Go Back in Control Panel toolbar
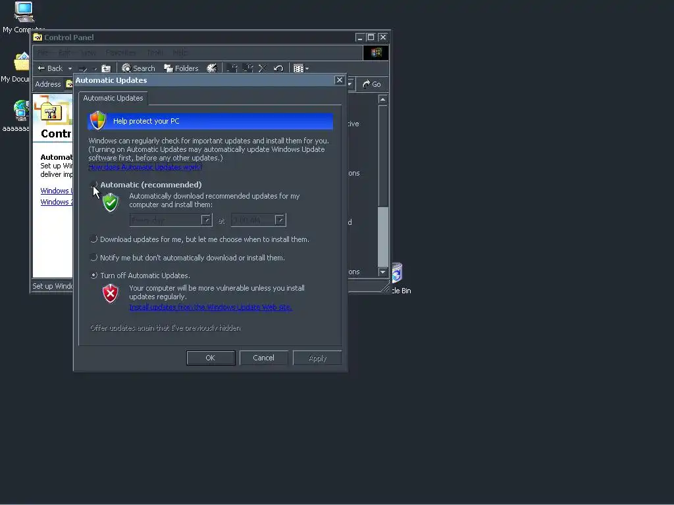The image size is (674, 505). 50,68
